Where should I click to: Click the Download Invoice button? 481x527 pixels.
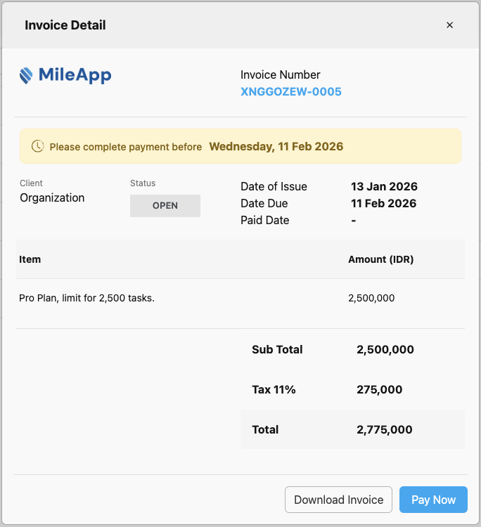pyautogui.click(x=338, y=500)
